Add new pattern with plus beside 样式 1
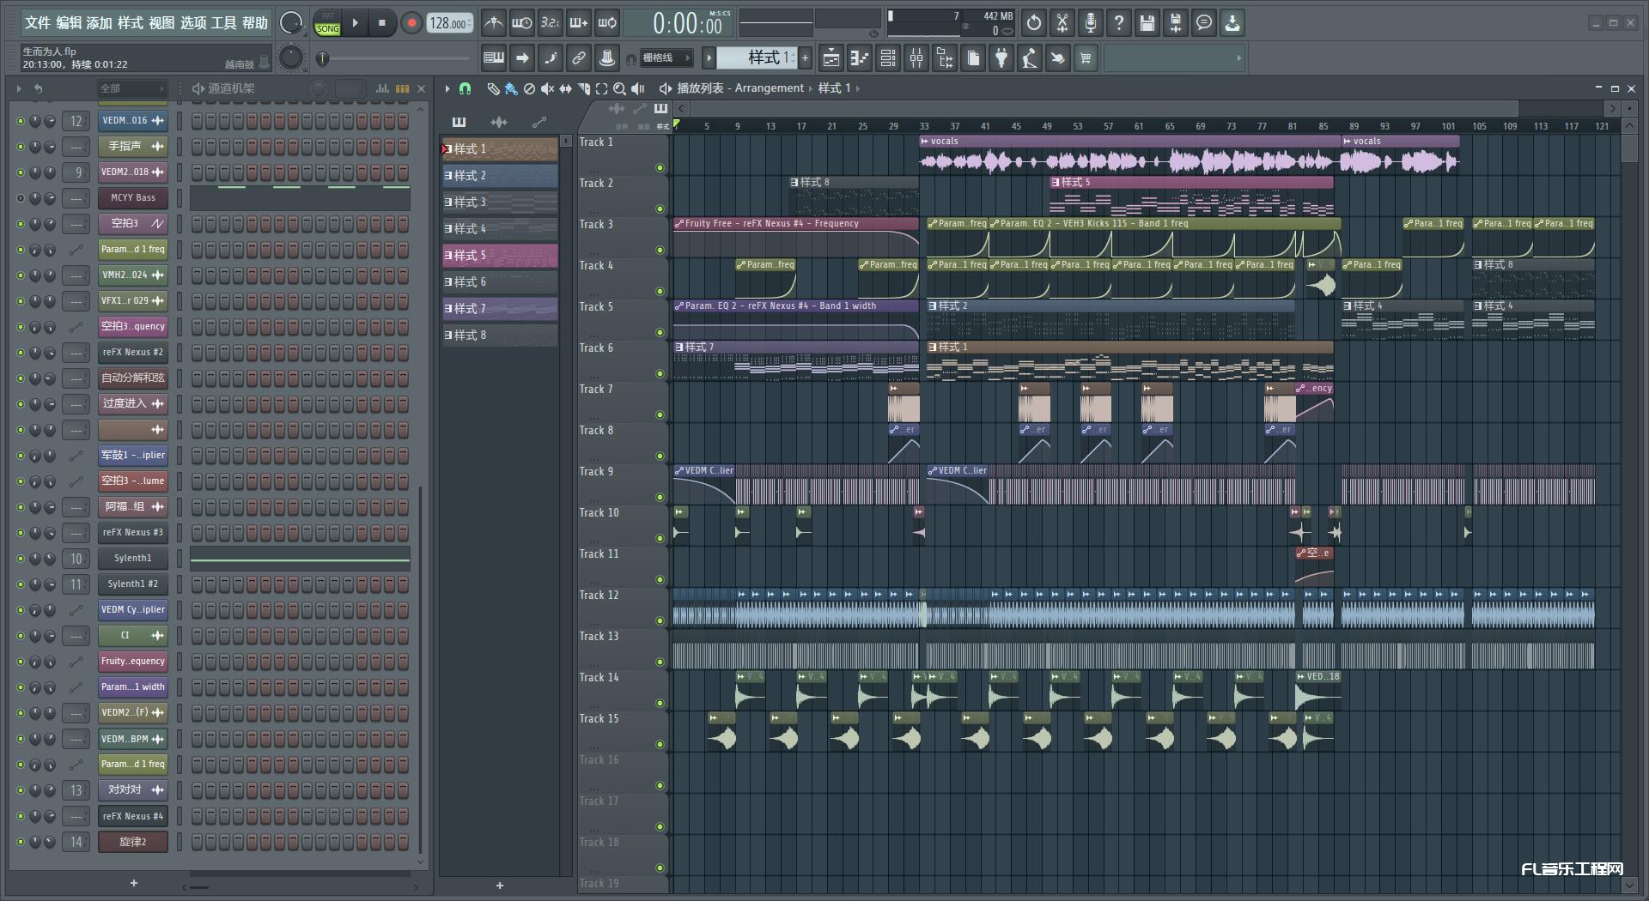The height and width of the screenshot is (901, 1649). pos(806,58)
